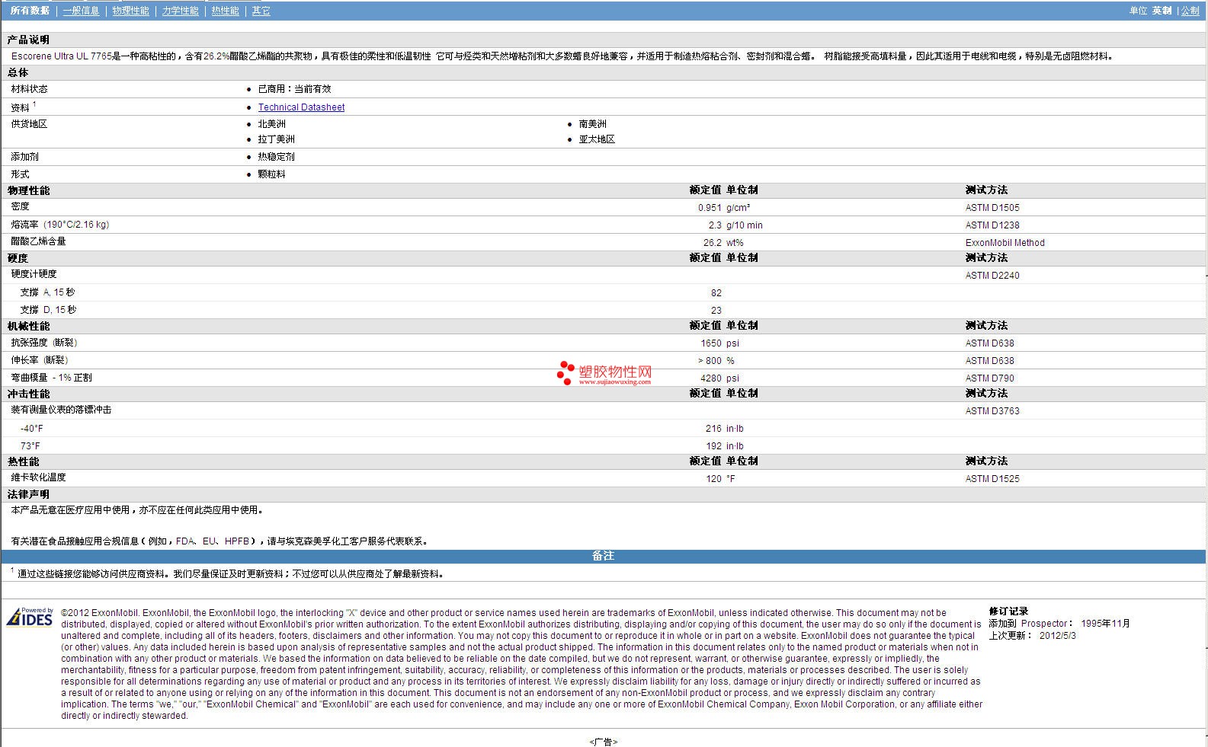This screenshot has height=747, width=1208.
Task: Click the 1650 psi tensile value
Action: pyautogui.click(x=720, y=343)
